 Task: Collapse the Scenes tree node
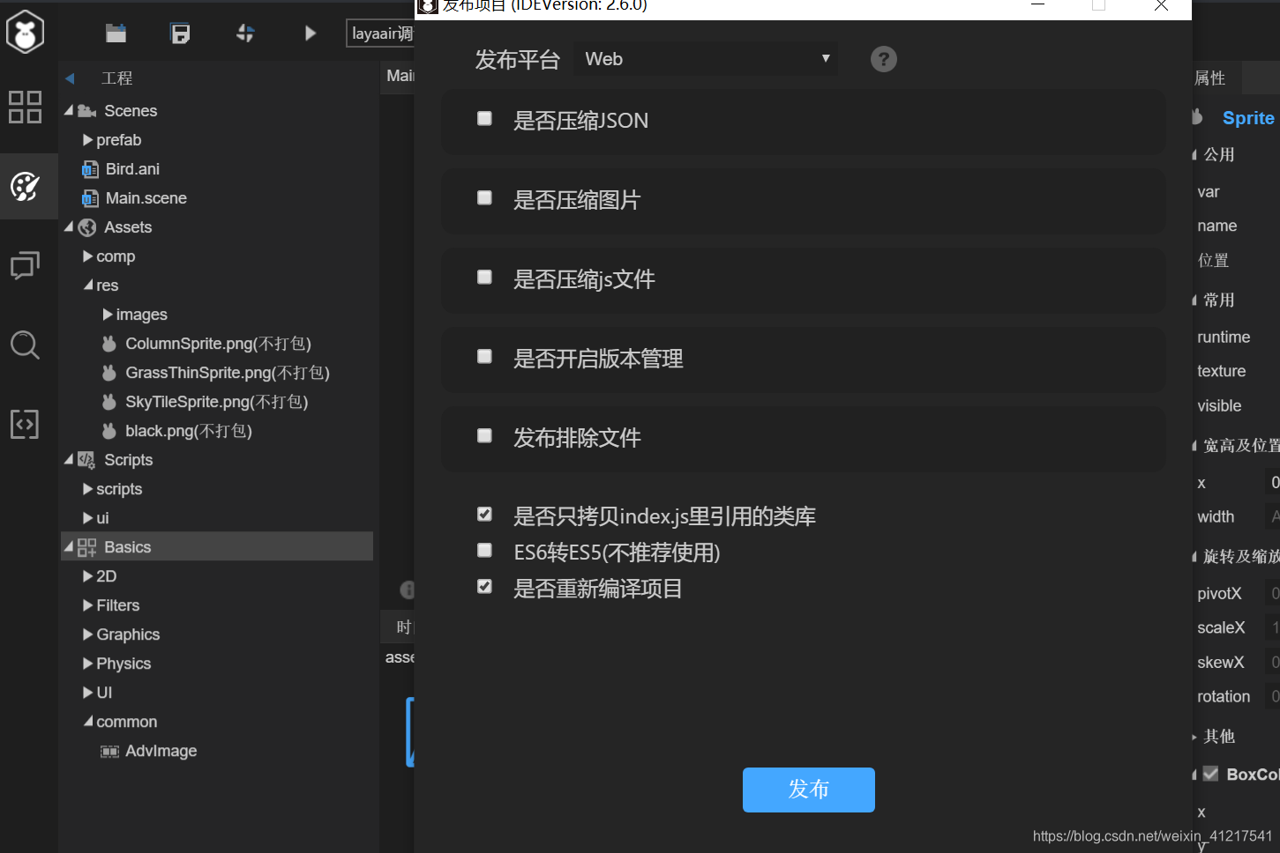(71, 110)
